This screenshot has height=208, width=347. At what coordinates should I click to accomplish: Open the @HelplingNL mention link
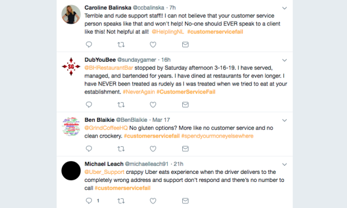pos(168,32)
